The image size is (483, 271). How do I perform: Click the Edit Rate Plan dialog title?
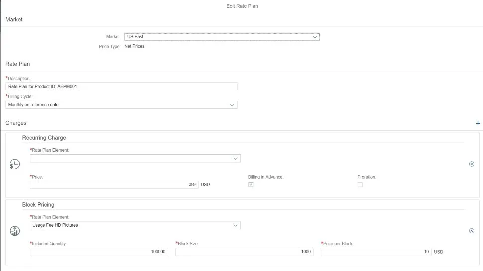pyautogui.click(x=242, y=6)
